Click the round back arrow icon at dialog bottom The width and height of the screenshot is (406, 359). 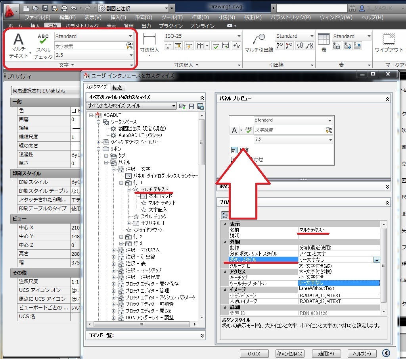coord(386,353)
